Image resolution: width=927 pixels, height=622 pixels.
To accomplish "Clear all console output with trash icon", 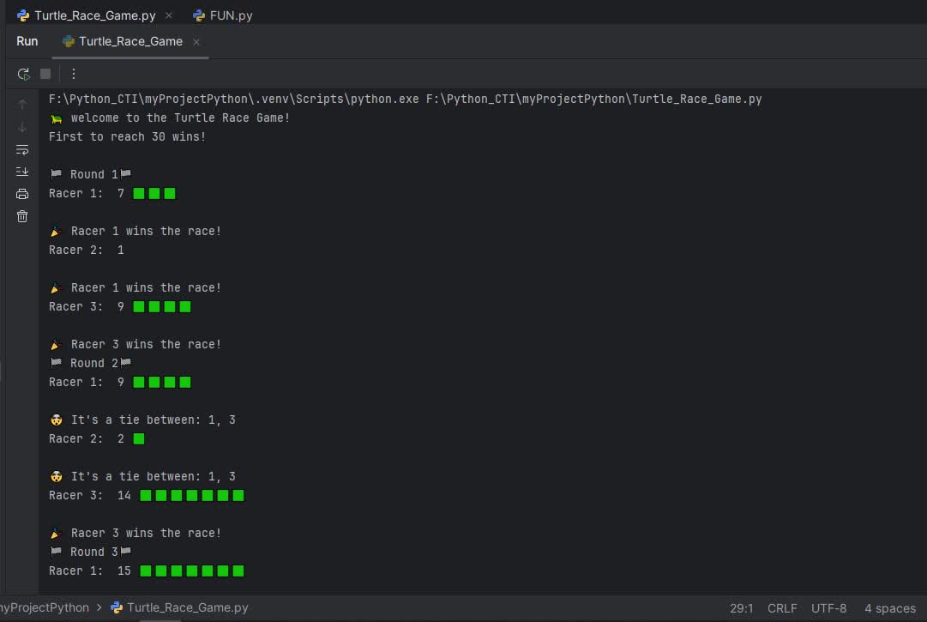I will click(22, 216).
